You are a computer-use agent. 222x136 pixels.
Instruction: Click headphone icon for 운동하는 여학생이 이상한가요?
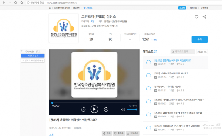coord(148,62)
